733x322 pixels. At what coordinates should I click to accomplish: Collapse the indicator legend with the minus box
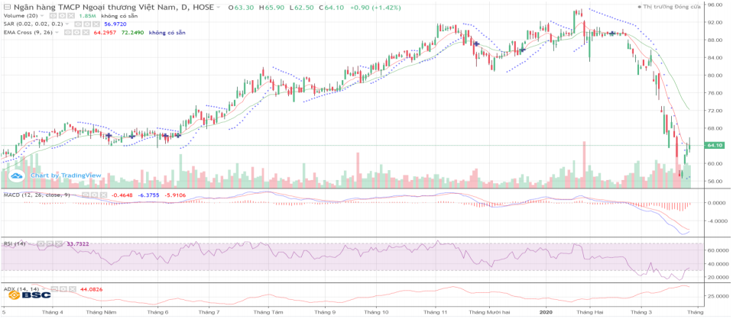click(7, 7)
